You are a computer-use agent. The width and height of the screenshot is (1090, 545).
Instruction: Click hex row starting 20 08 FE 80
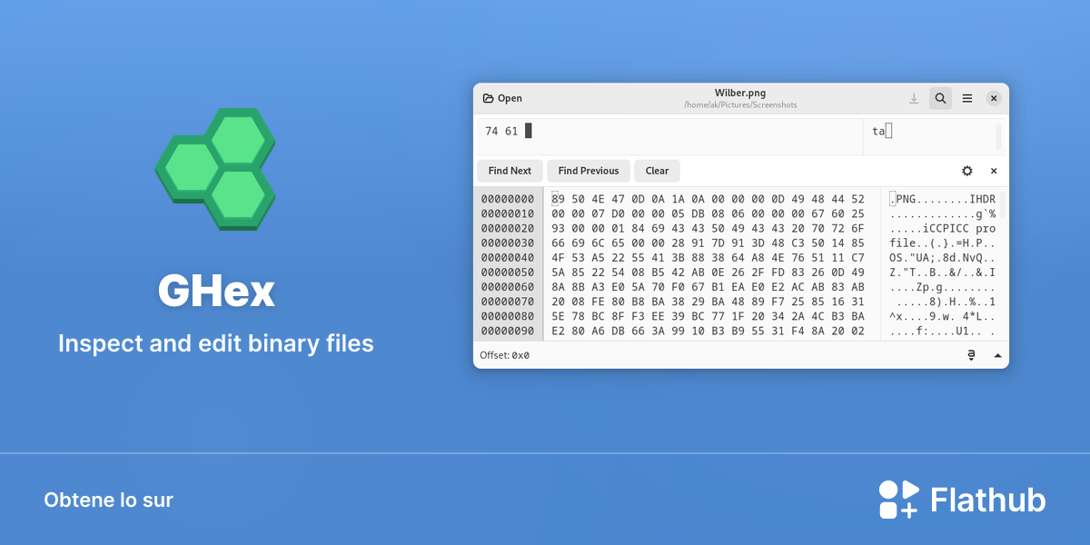click(x=708, y=302)
